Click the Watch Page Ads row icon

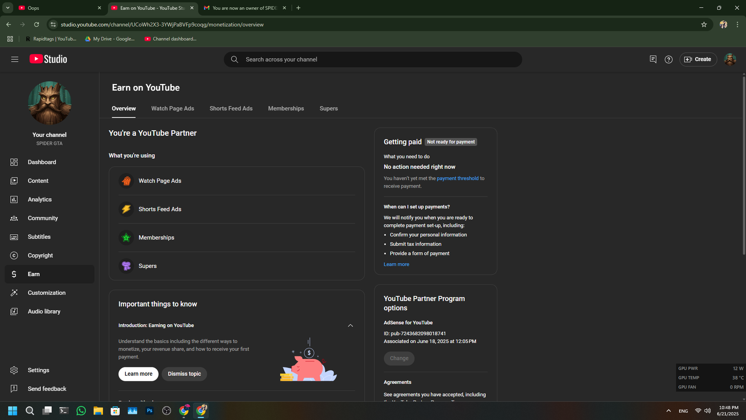click(126, 181)
